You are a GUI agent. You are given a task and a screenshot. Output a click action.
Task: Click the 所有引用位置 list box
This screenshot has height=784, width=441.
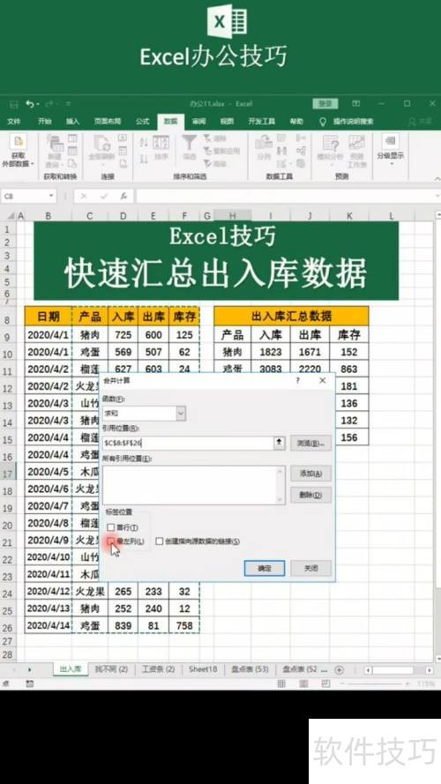[x=195, y=485]
